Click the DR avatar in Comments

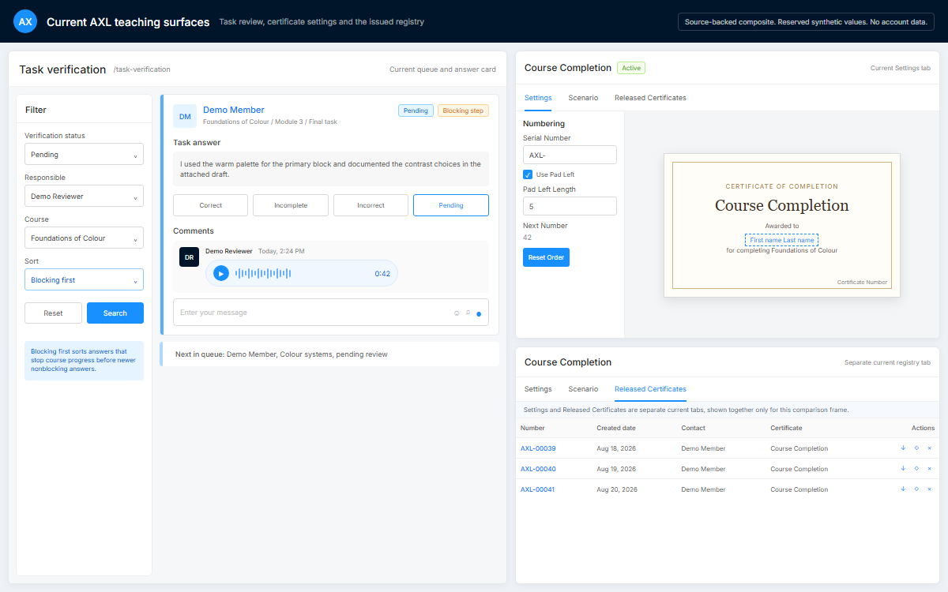[x=189, y=257]
